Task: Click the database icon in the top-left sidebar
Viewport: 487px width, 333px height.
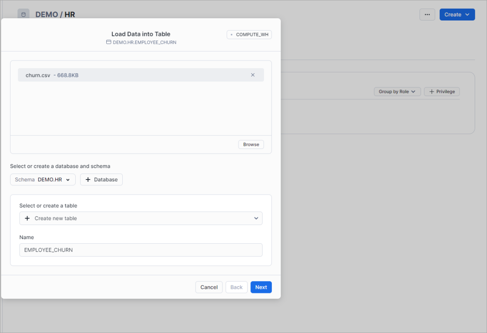Action: coord(23,14)
